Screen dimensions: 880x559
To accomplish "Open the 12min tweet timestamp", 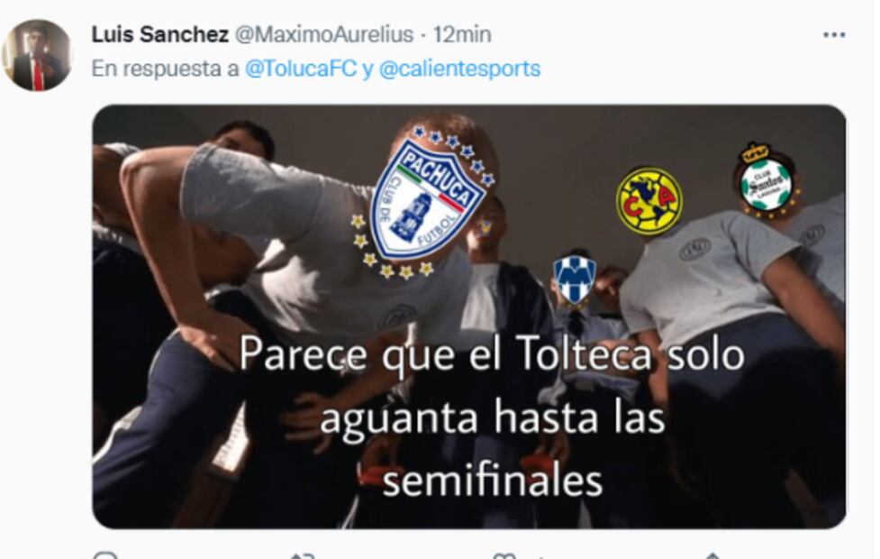I will [x=462, y=34].
